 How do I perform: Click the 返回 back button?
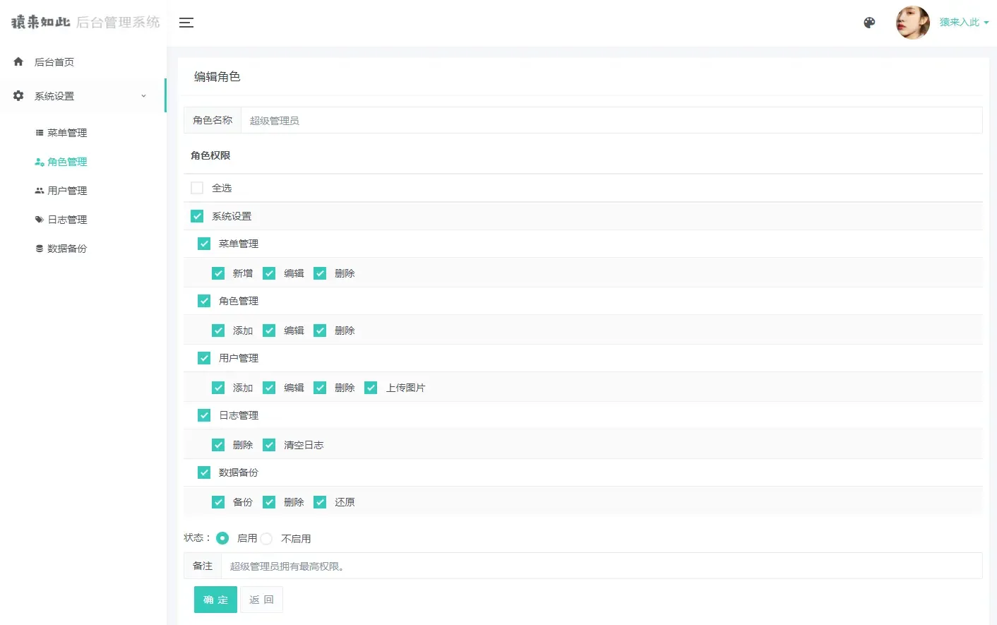(x=261, y=599)
